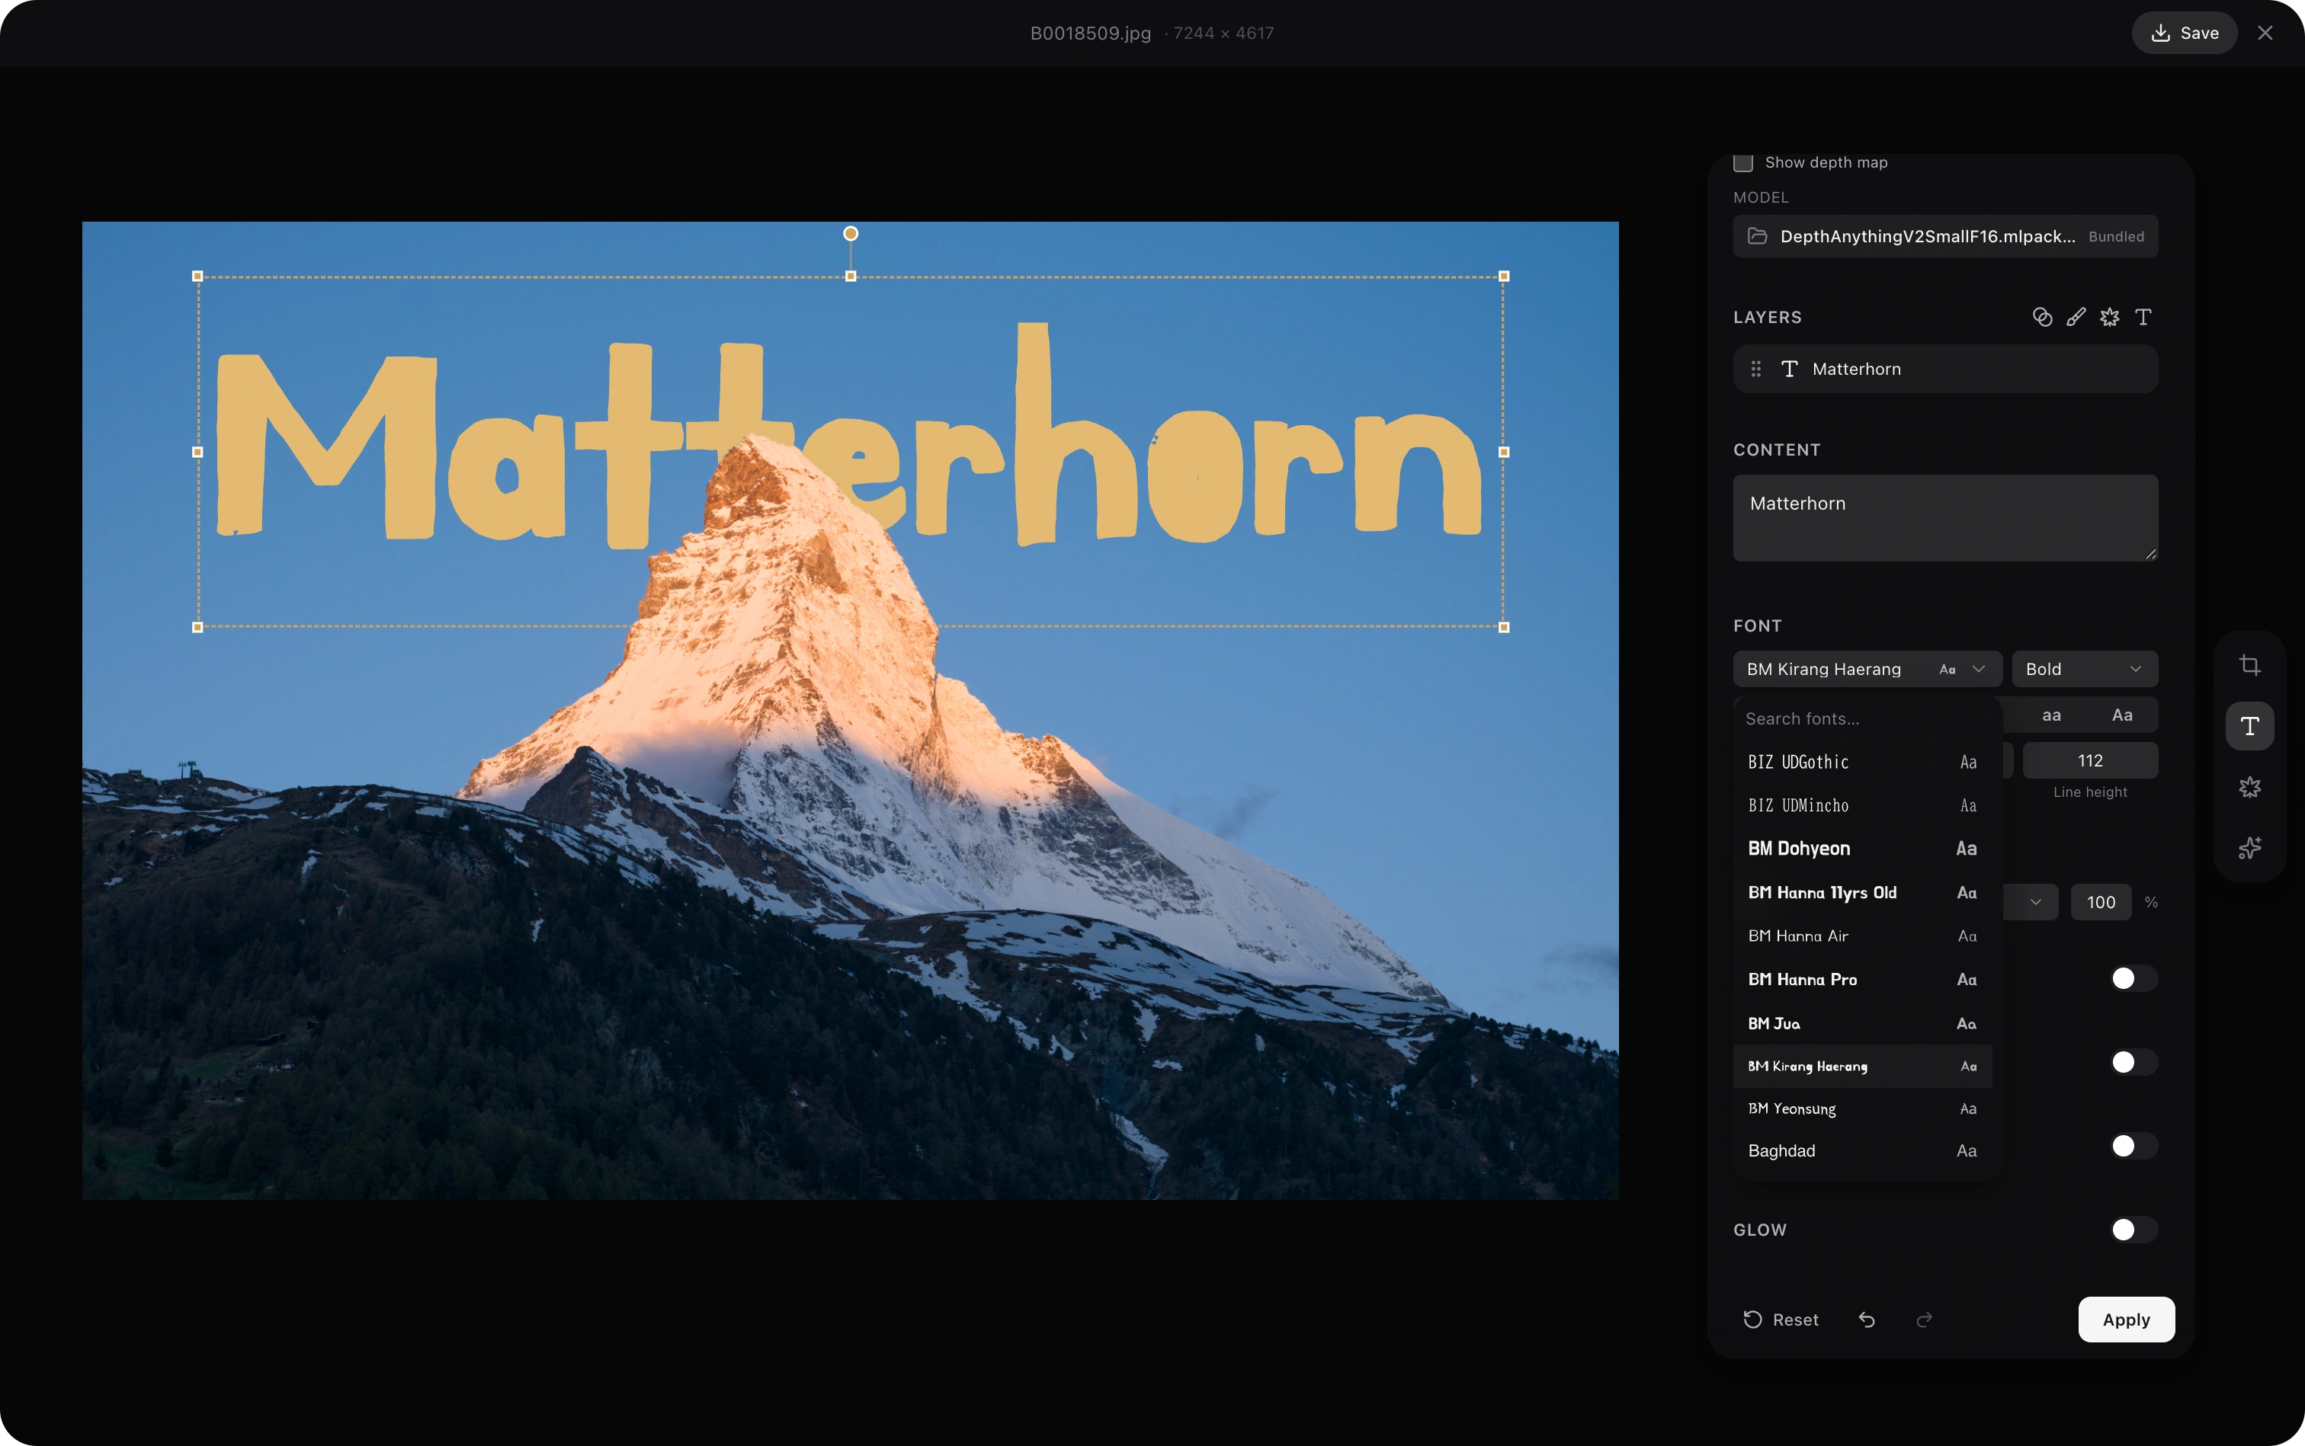Click the 100 percent value field
2305x1446 pixels.
click(x=2100, y=902)
